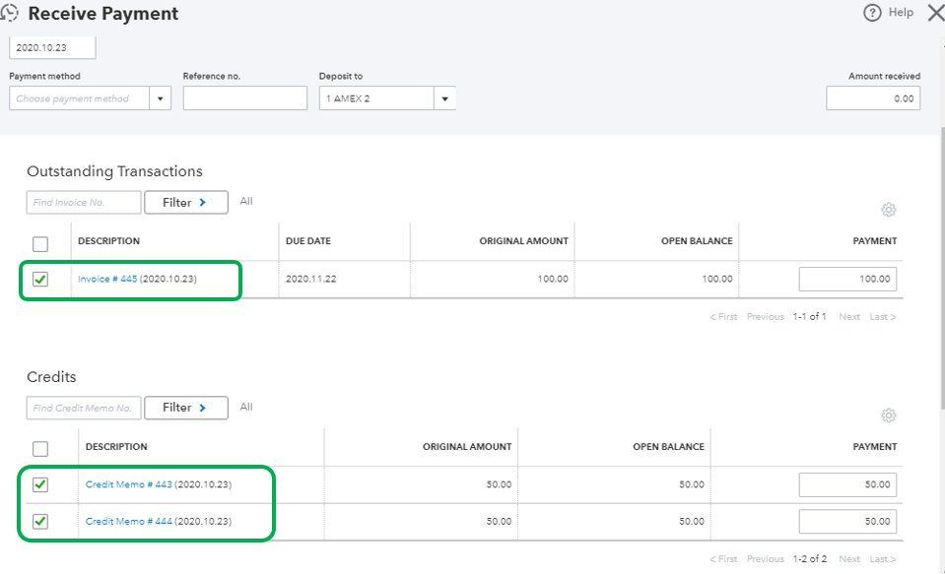This screenshot has width=945, height=574.
Task: Click the Find Invoice No. search field
Action: [84, 202]
